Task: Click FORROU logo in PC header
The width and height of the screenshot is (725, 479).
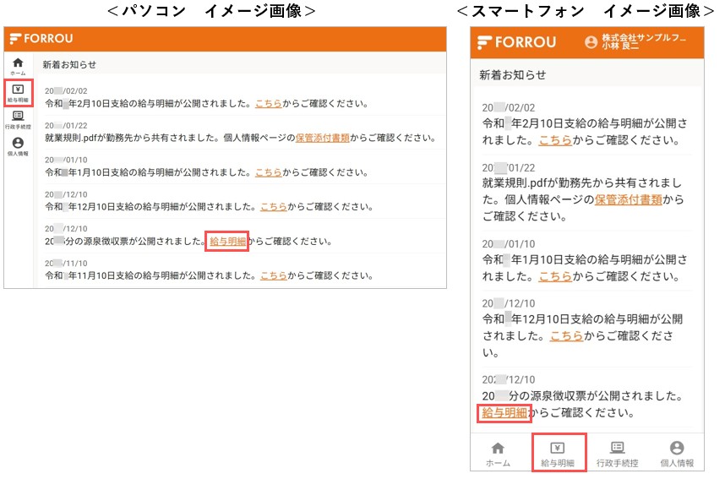Action: point(41,39)
